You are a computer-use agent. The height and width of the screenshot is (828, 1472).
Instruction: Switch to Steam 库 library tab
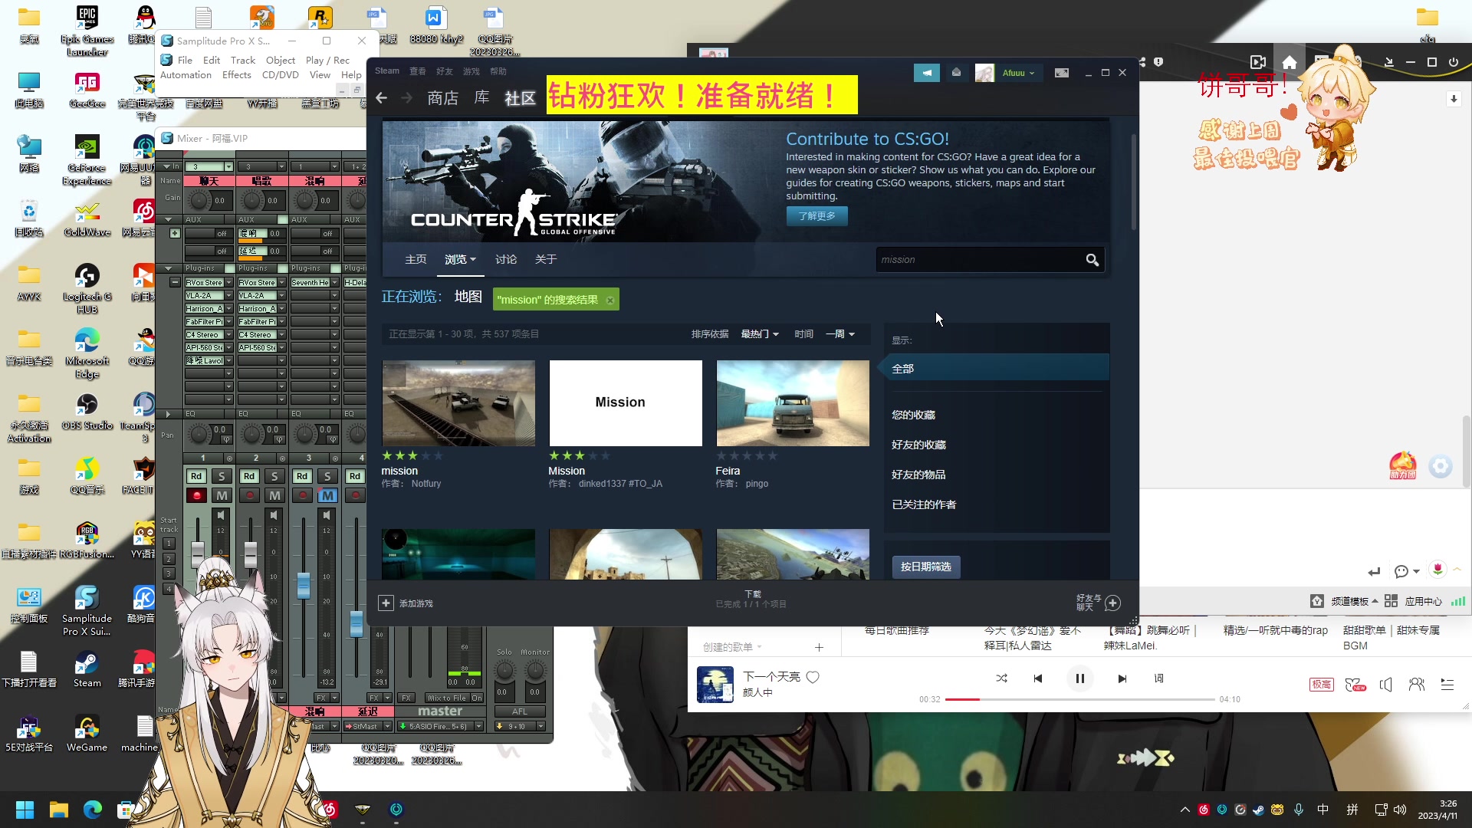coord(481,98)
